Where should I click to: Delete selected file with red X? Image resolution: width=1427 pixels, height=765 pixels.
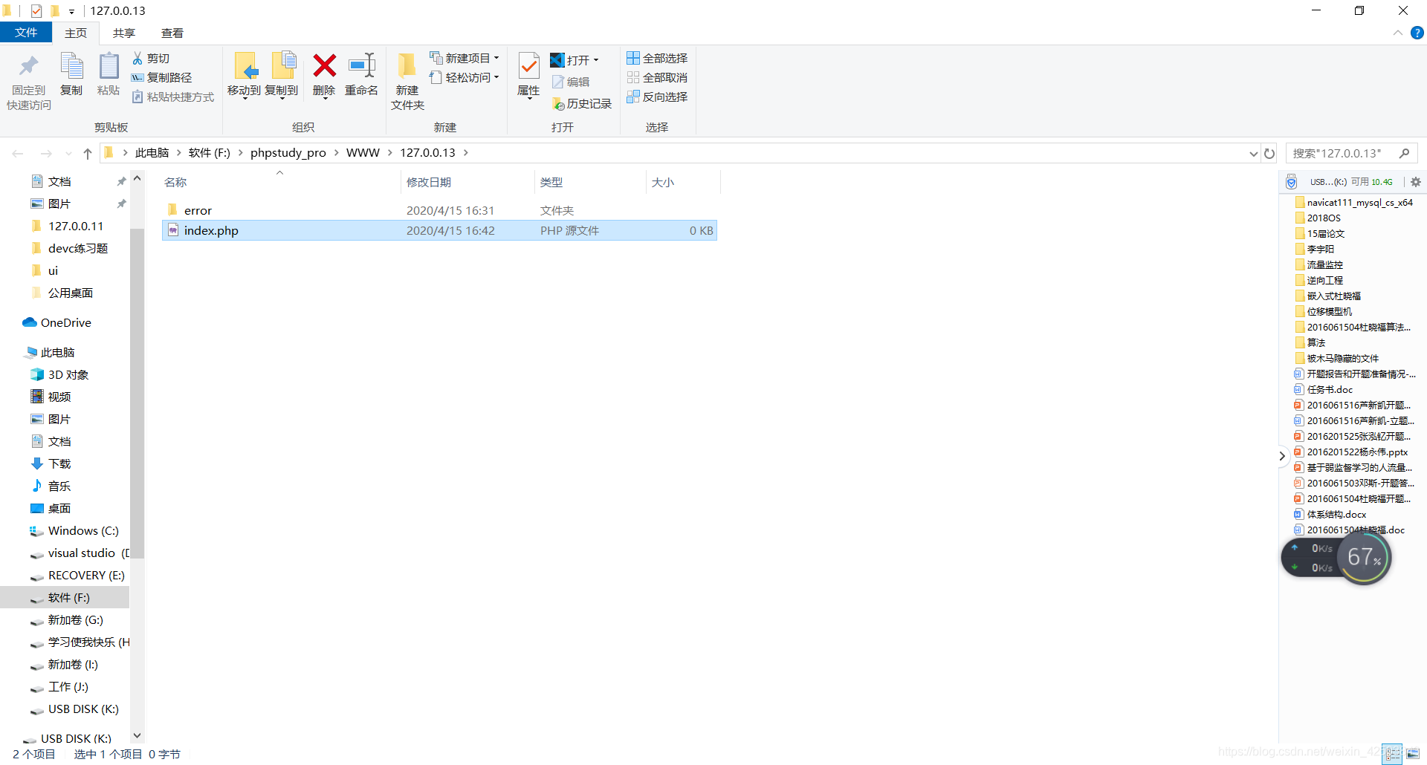click(324, 74)
